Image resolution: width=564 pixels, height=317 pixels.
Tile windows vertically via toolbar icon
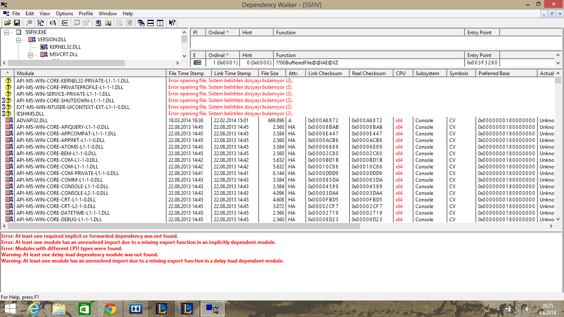160,23
